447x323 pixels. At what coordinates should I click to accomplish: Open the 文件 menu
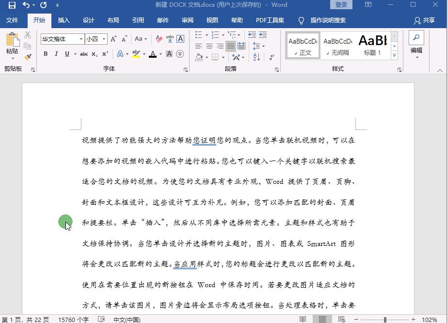13,20
